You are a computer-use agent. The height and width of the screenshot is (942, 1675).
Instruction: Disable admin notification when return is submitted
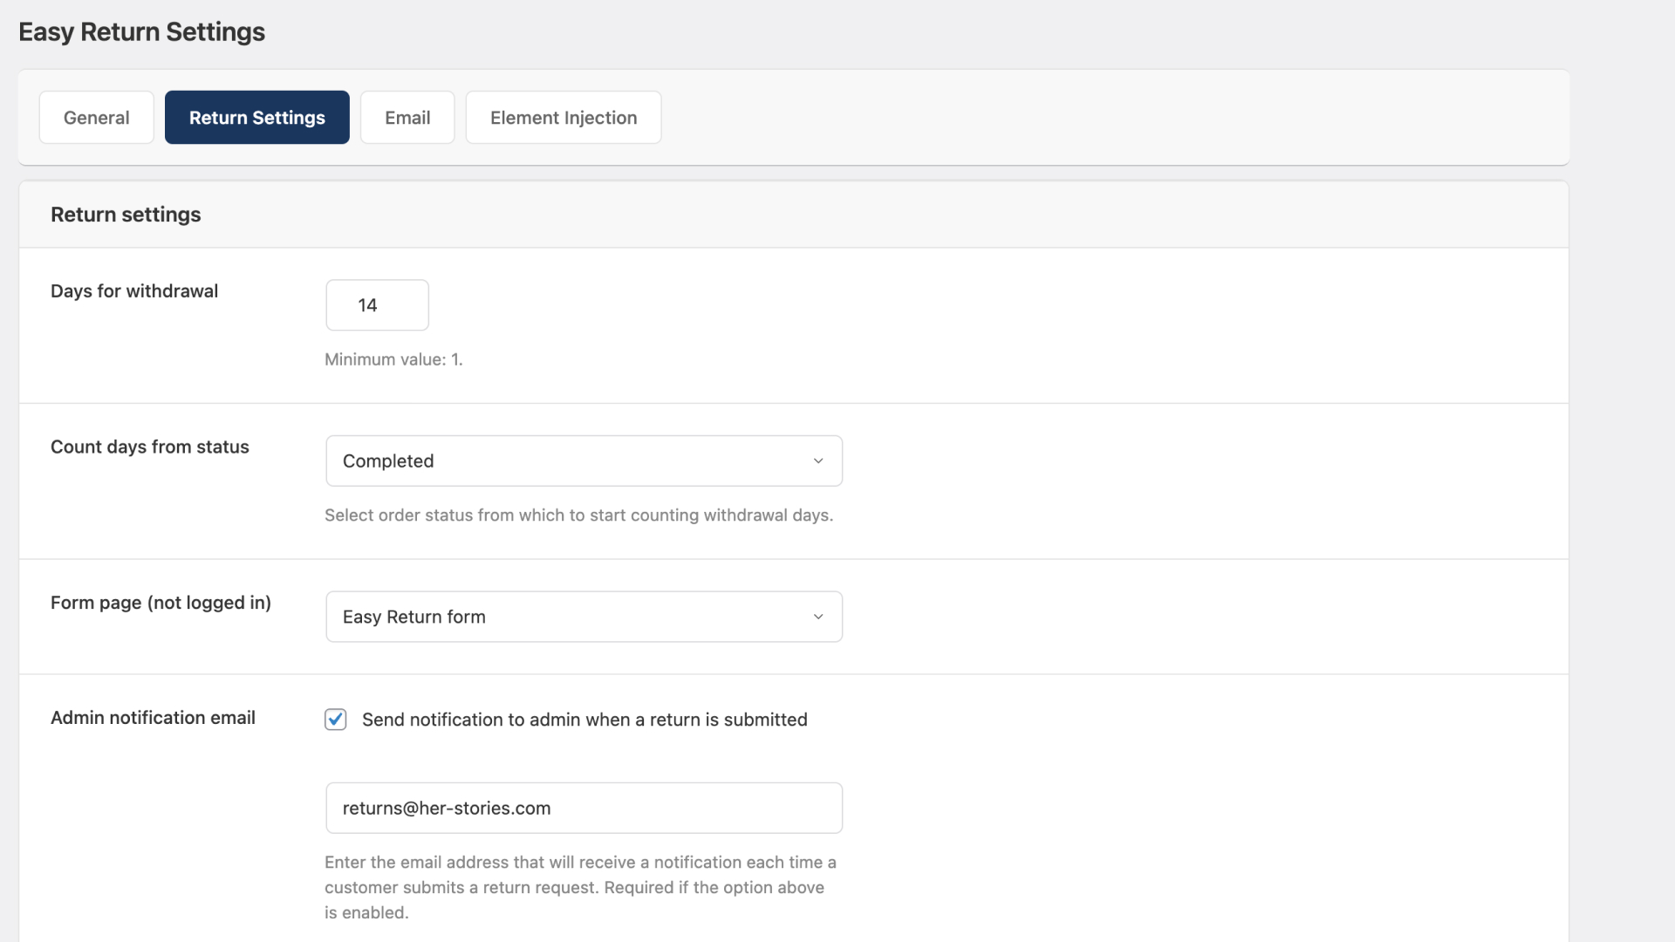click(x=335, y=719)
